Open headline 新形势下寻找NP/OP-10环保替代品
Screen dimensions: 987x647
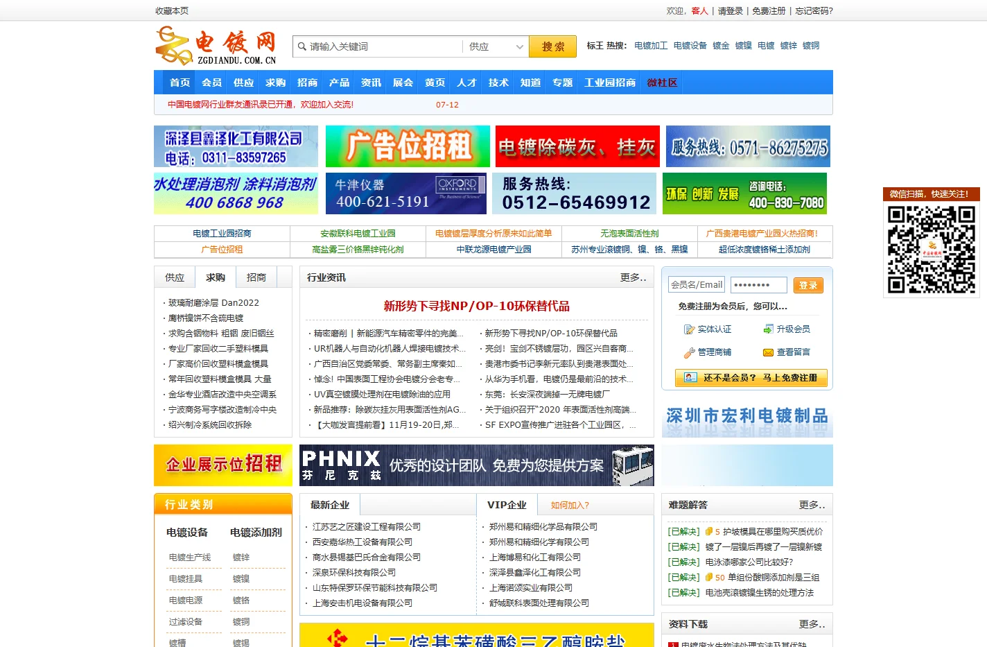477,306
